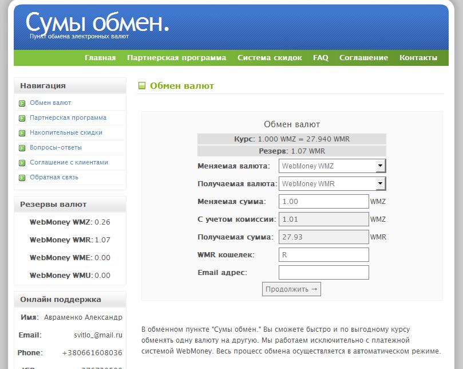Click the support email svitlo_@mail.ru
463x369 pixels.
coord(98,335)
